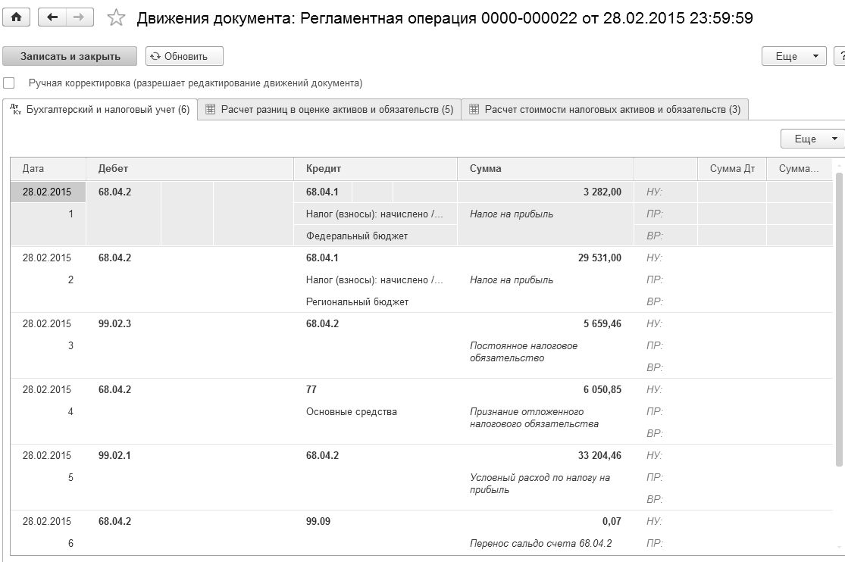Select the amount 33 204,46 cell
This screenshot has height=562, width=845.
[x=546, y=455]
